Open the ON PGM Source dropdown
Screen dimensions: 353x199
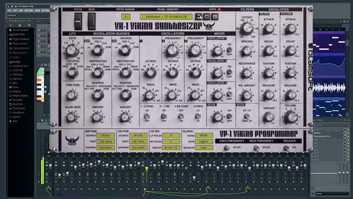(x=138, y=135)
